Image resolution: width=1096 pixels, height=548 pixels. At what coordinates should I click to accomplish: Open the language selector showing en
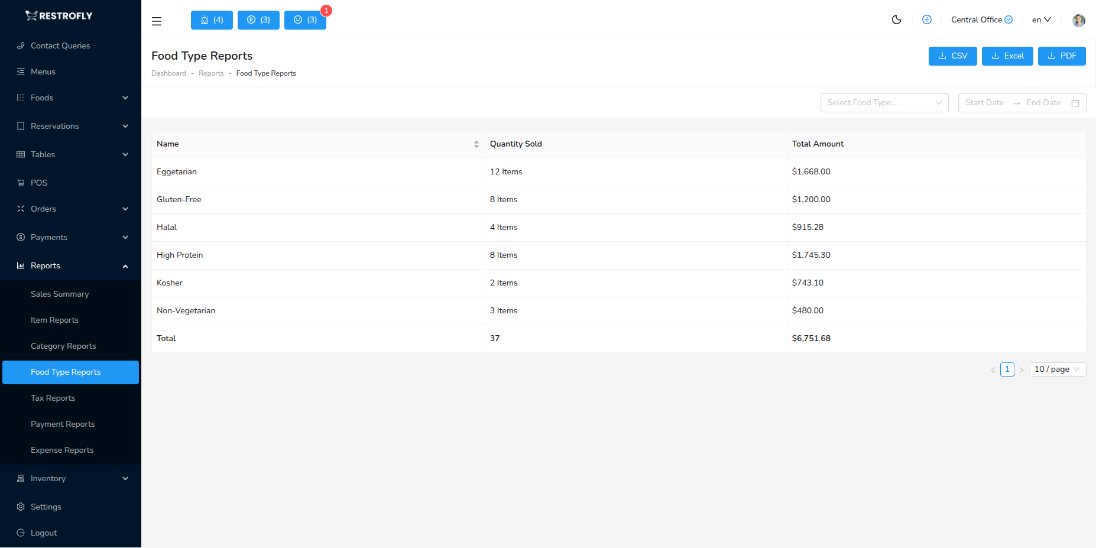1040,20
